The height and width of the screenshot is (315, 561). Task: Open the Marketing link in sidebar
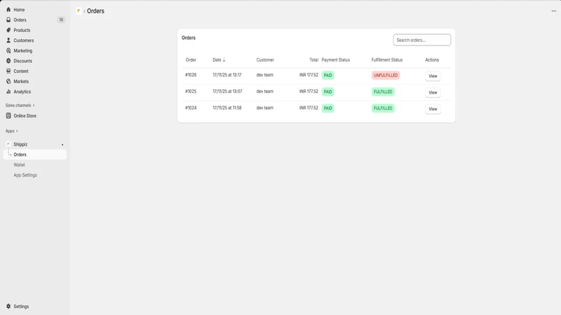coord(23,50)
